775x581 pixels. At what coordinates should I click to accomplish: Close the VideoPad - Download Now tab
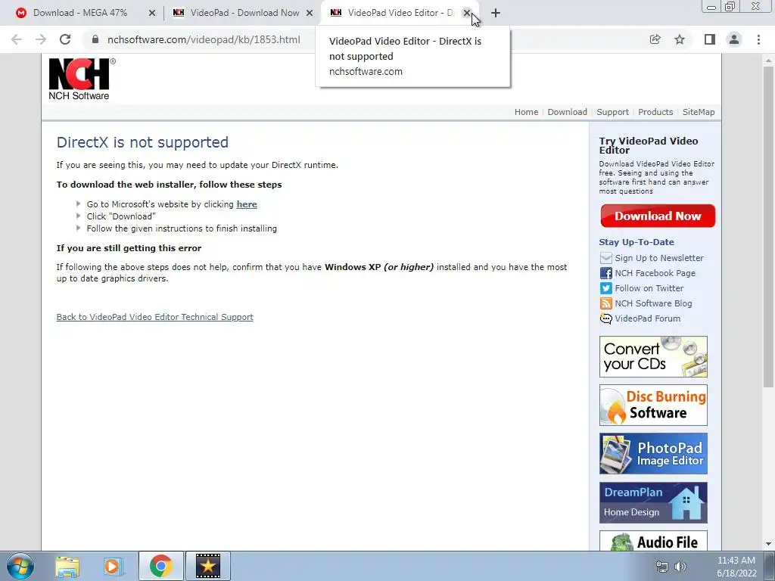pos(310,13)
